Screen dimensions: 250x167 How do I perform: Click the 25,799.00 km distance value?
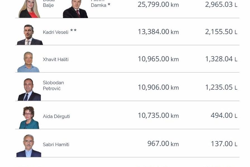(158, 5)
